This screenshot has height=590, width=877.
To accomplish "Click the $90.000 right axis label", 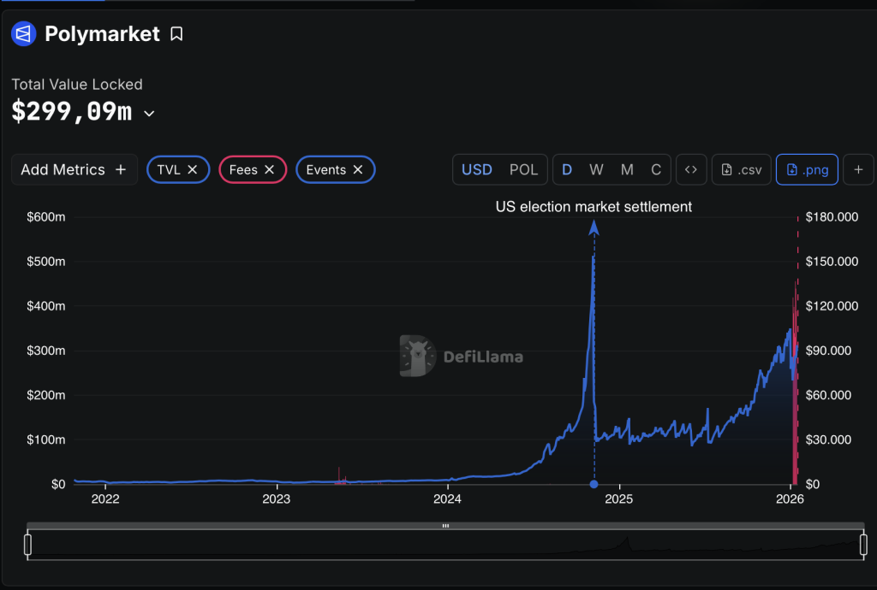I will [828, 351].
